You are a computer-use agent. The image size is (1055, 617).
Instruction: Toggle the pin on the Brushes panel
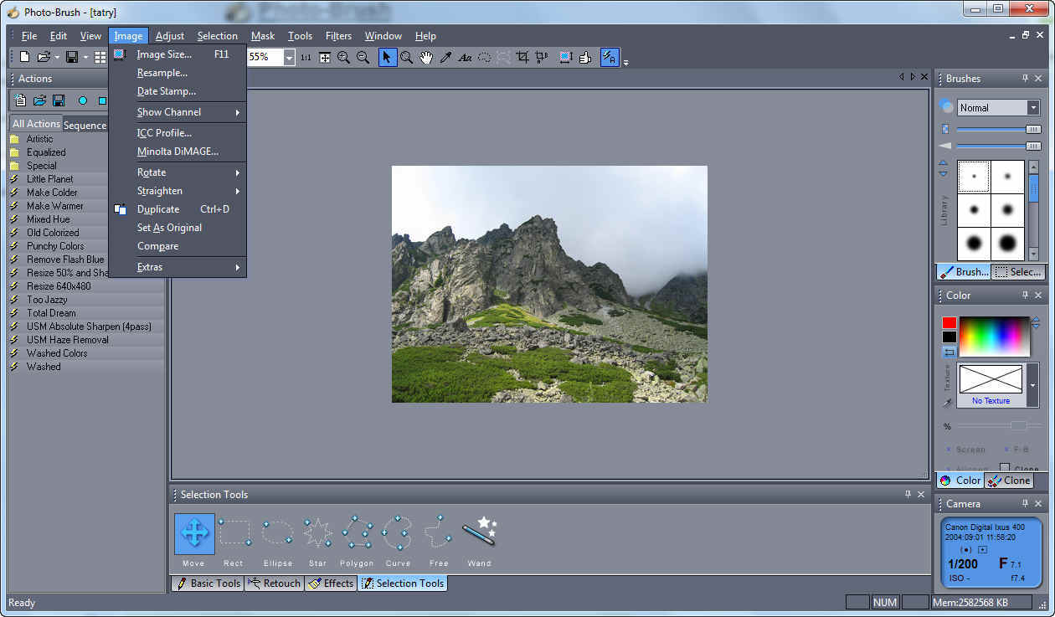coord(1025,78)
